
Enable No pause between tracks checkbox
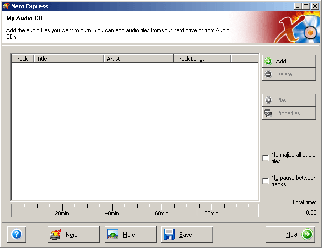point(265,181)
